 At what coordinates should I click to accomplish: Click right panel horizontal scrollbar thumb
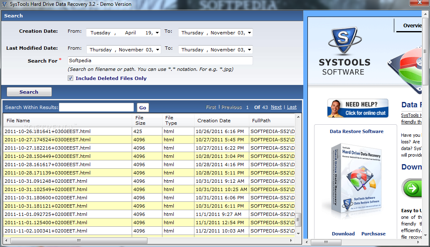(x=326, y=242)
